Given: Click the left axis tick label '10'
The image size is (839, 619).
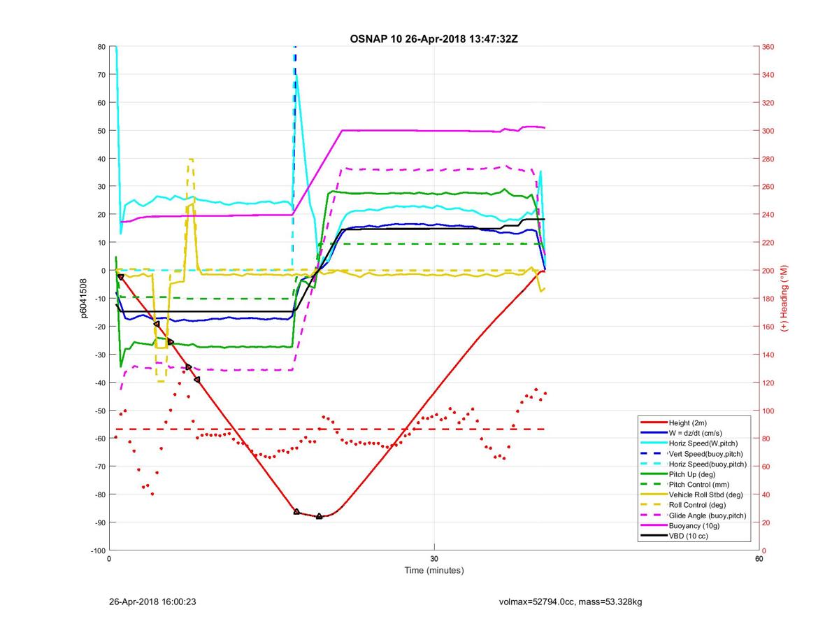Looking at the screenshot, I should pos(101,243).
